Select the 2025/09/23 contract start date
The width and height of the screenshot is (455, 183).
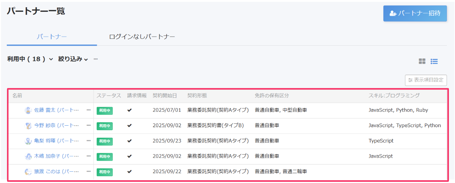167,141
